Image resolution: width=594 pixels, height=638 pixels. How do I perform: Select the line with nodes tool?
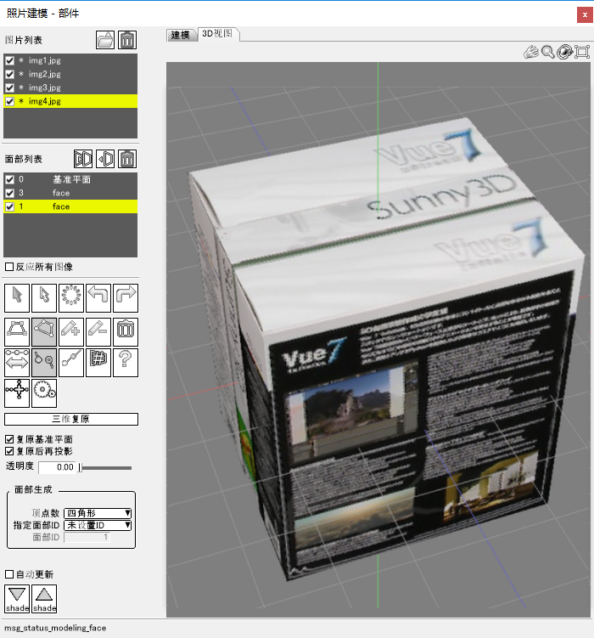tap(71, 363)
